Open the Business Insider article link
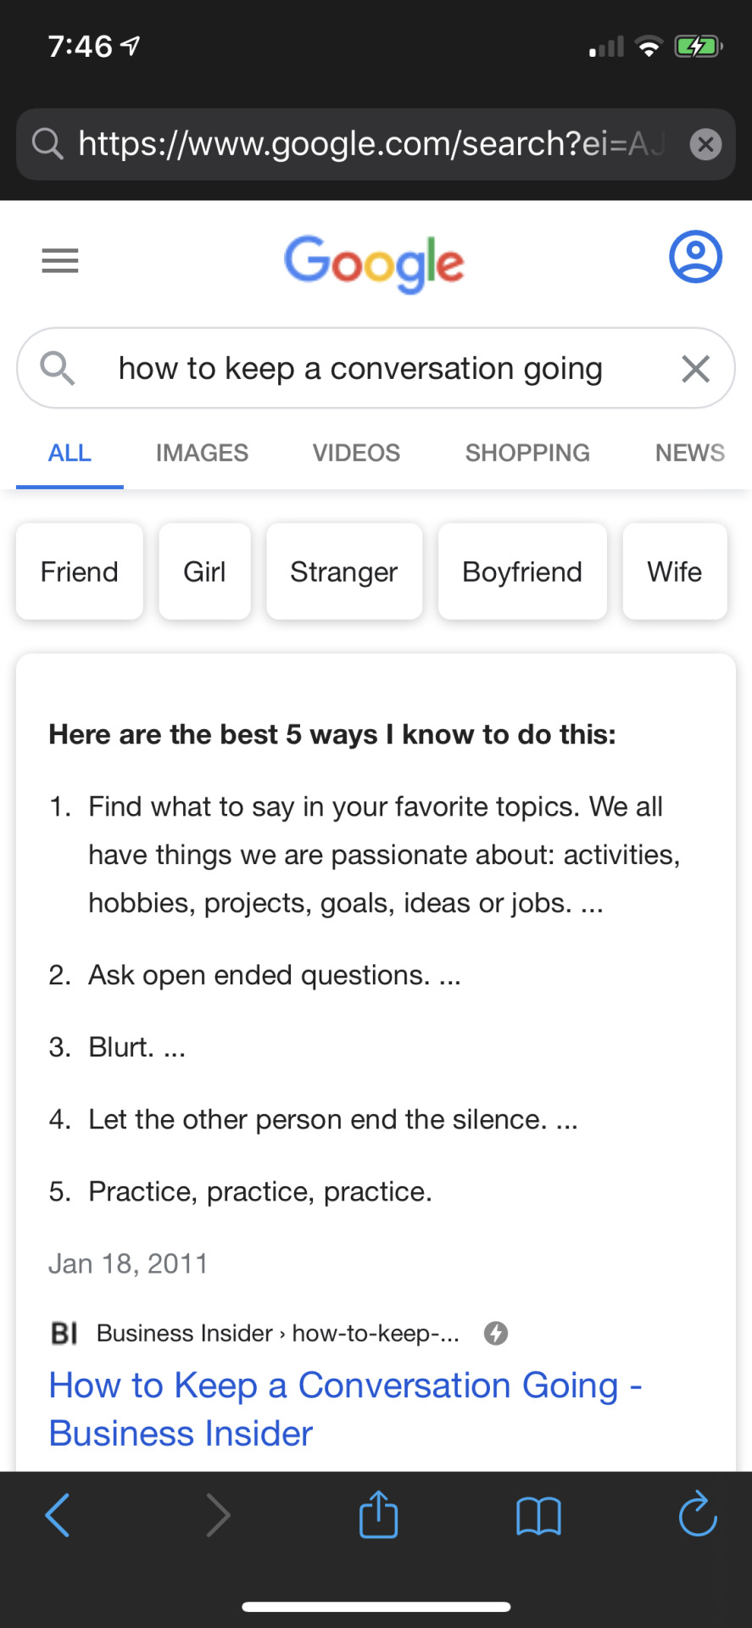The height and width of the screenshot is (1628, 752). [x=346, y=1409]
